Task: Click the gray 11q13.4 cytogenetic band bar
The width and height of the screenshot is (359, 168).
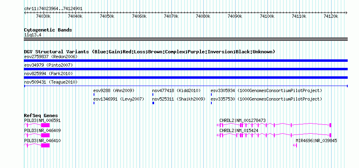Action: click(186, 39)
